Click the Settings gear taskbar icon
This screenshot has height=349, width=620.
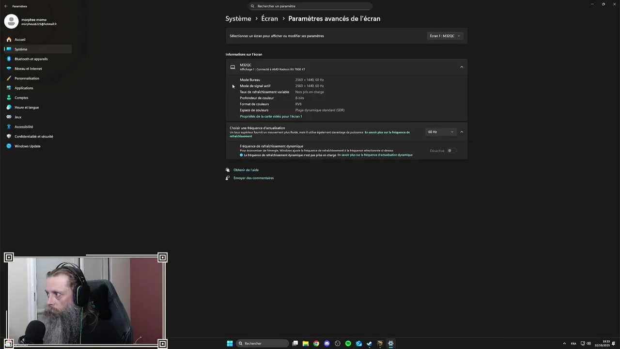pos(391,343)
